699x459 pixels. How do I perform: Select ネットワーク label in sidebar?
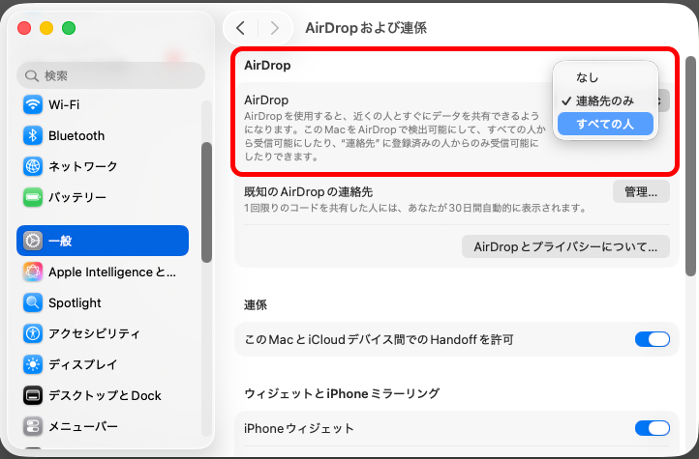[83, 166]
